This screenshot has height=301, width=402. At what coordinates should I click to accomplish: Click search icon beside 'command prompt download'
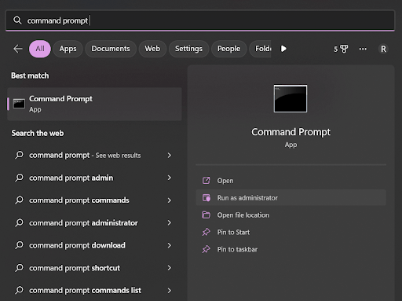[x=19, y=245]
